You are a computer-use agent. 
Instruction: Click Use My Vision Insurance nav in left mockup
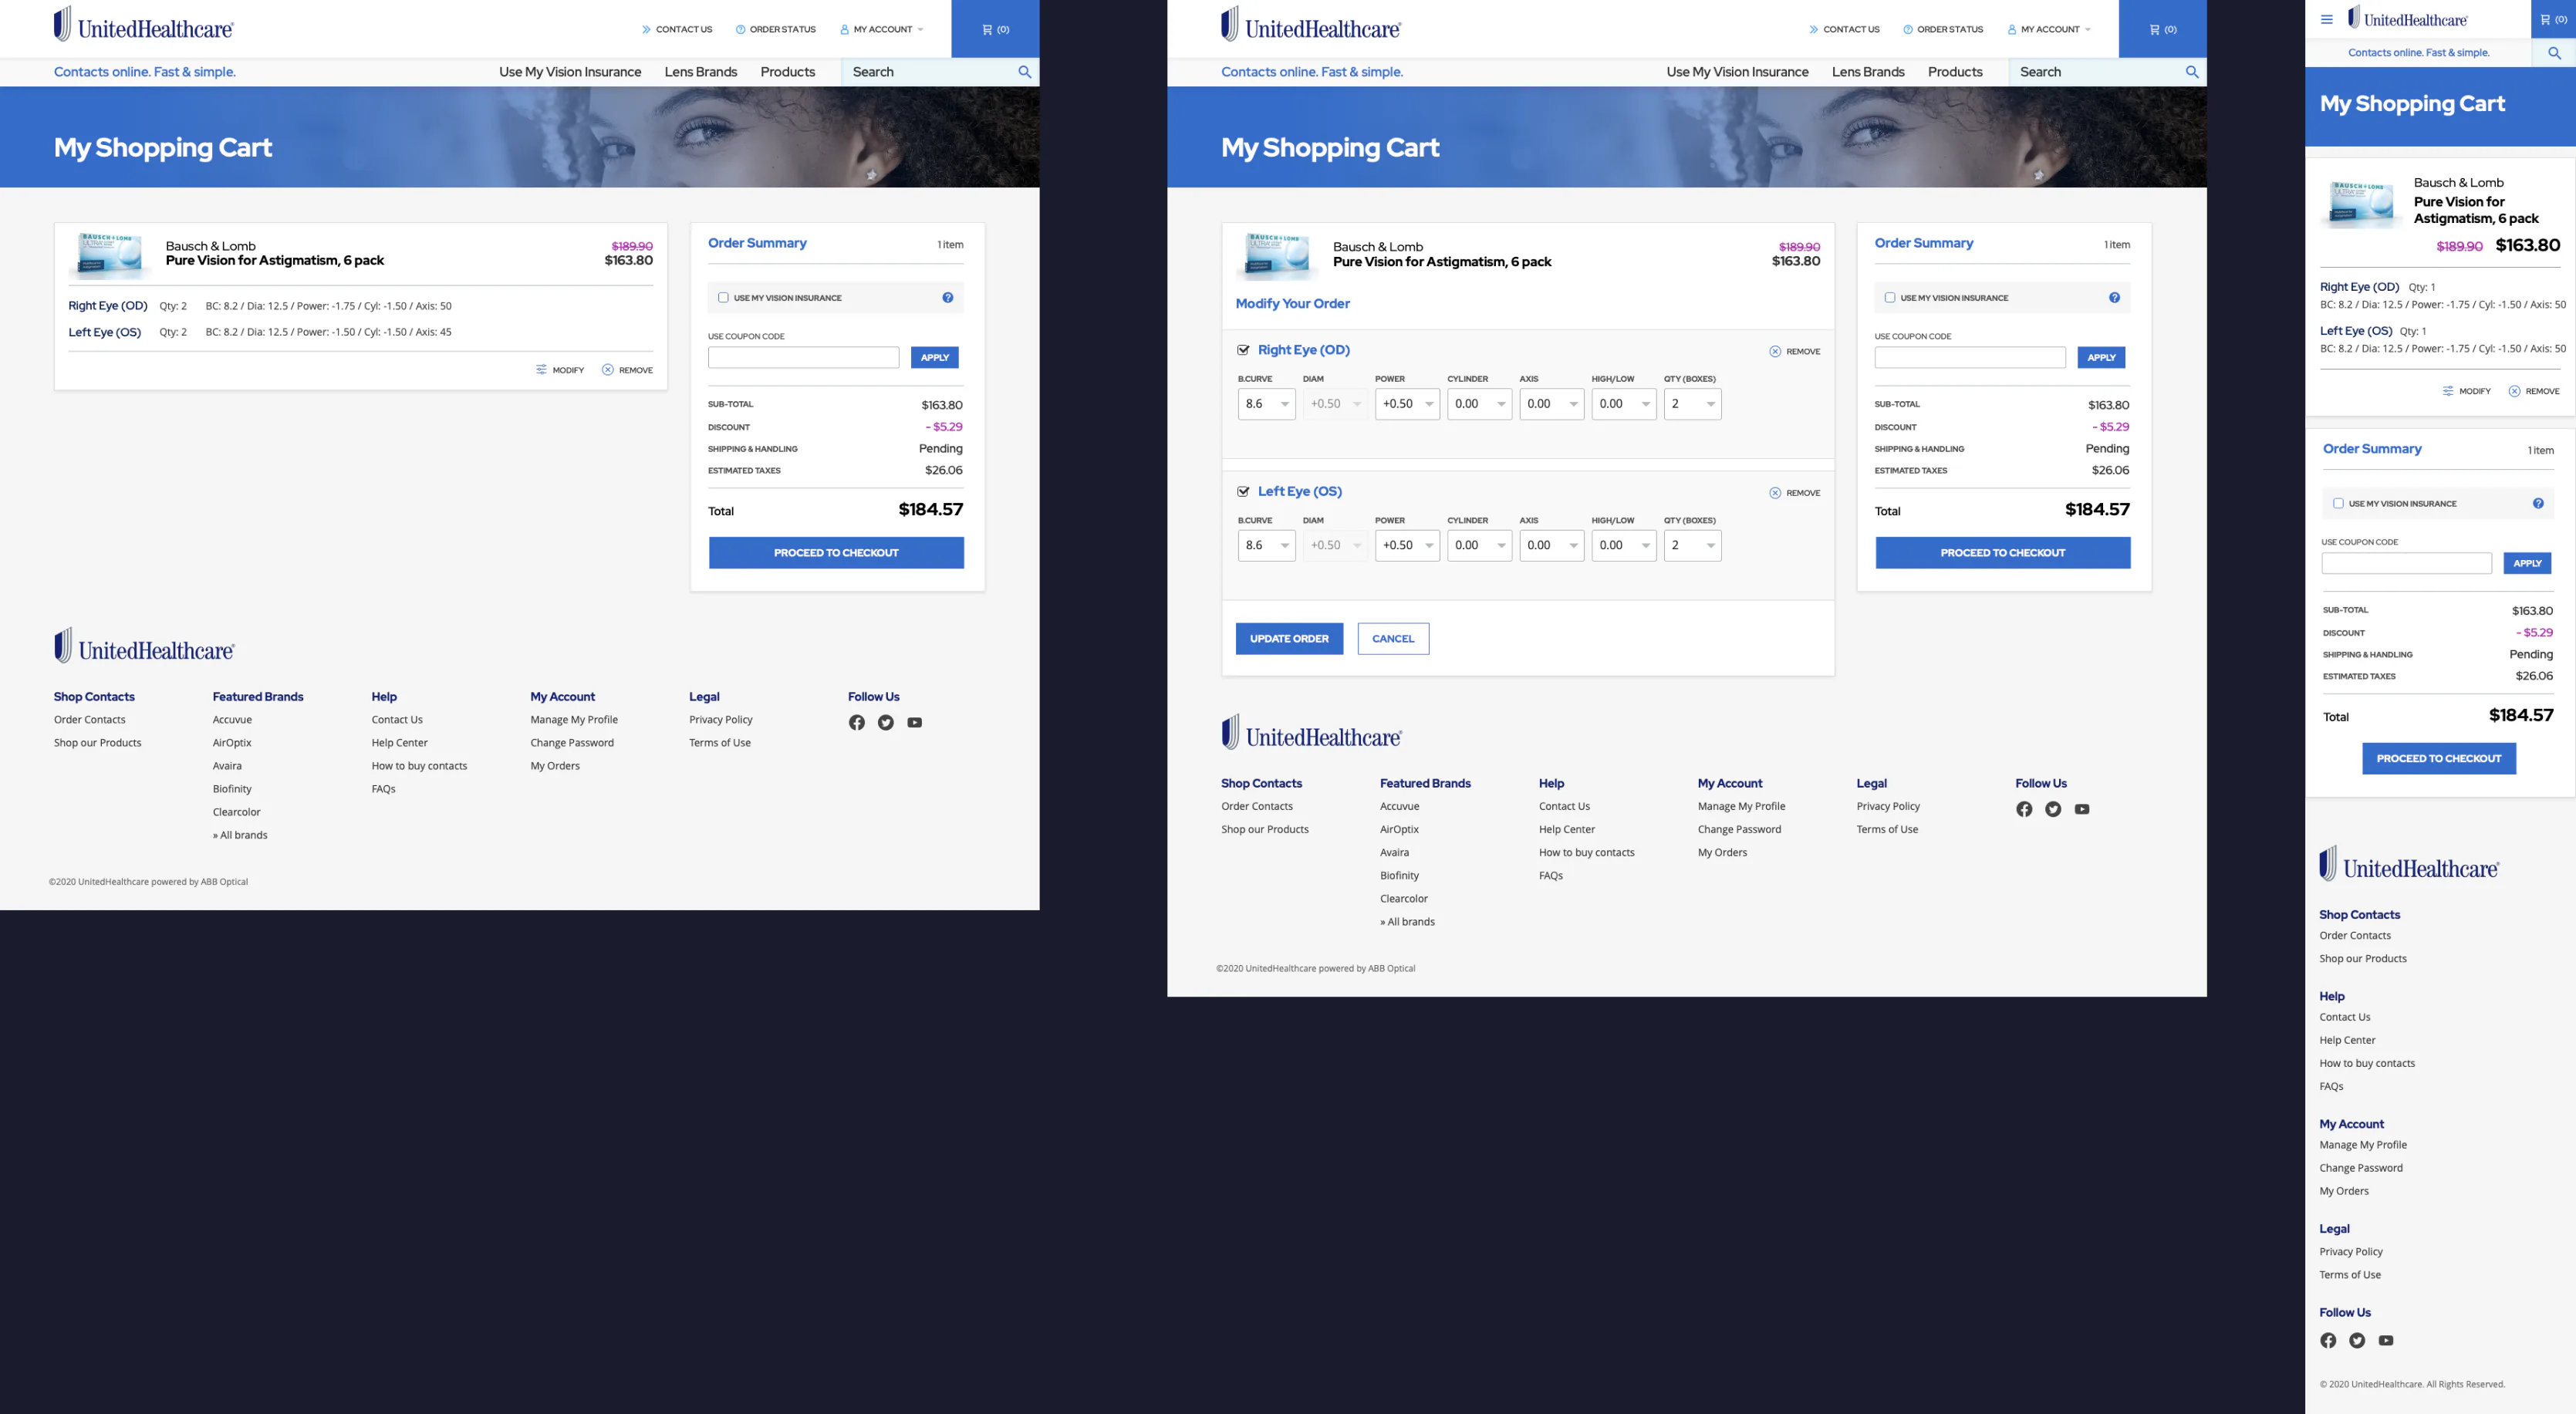570,72
